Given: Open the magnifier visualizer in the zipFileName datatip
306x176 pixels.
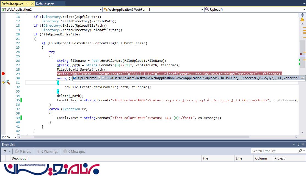Looking at the screenshot, I should (99, 78).
